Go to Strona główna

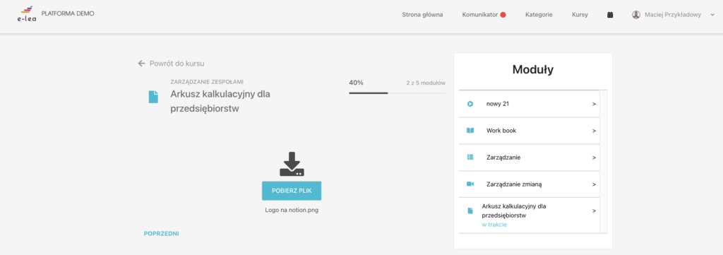tap(422, 15)
